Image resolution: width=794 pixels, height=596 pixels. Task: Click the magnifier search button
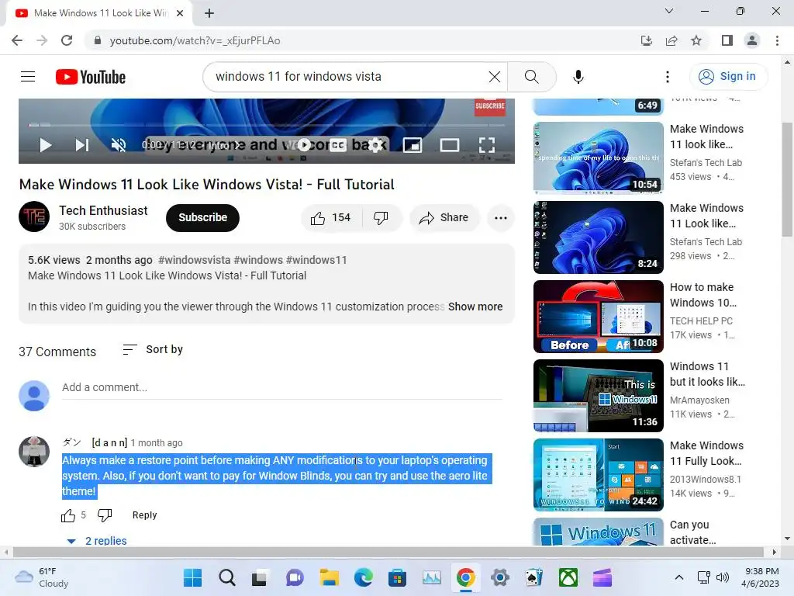[x=532, y=77]
